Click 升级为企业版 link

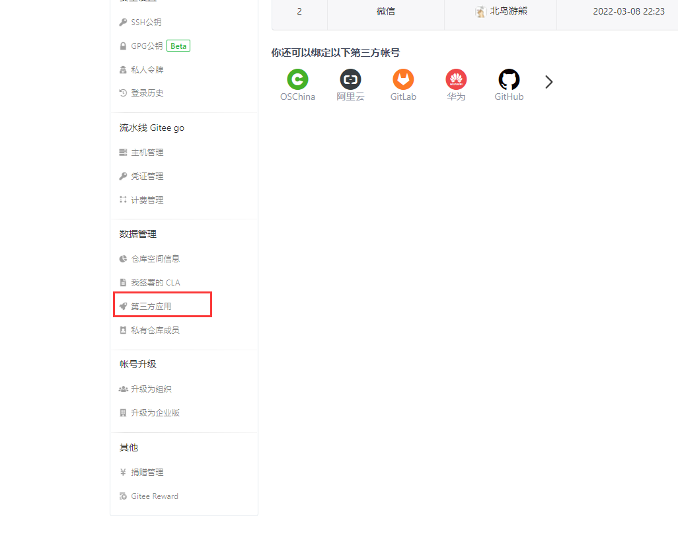tap(155, 413)
